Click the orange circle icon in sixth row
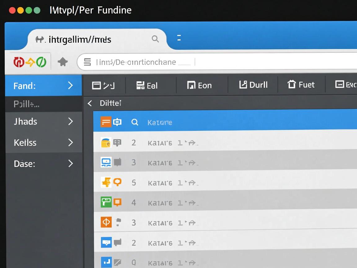The width and height of the screenshot is (357, 268). pyautogui.click(x=106, y=222)
